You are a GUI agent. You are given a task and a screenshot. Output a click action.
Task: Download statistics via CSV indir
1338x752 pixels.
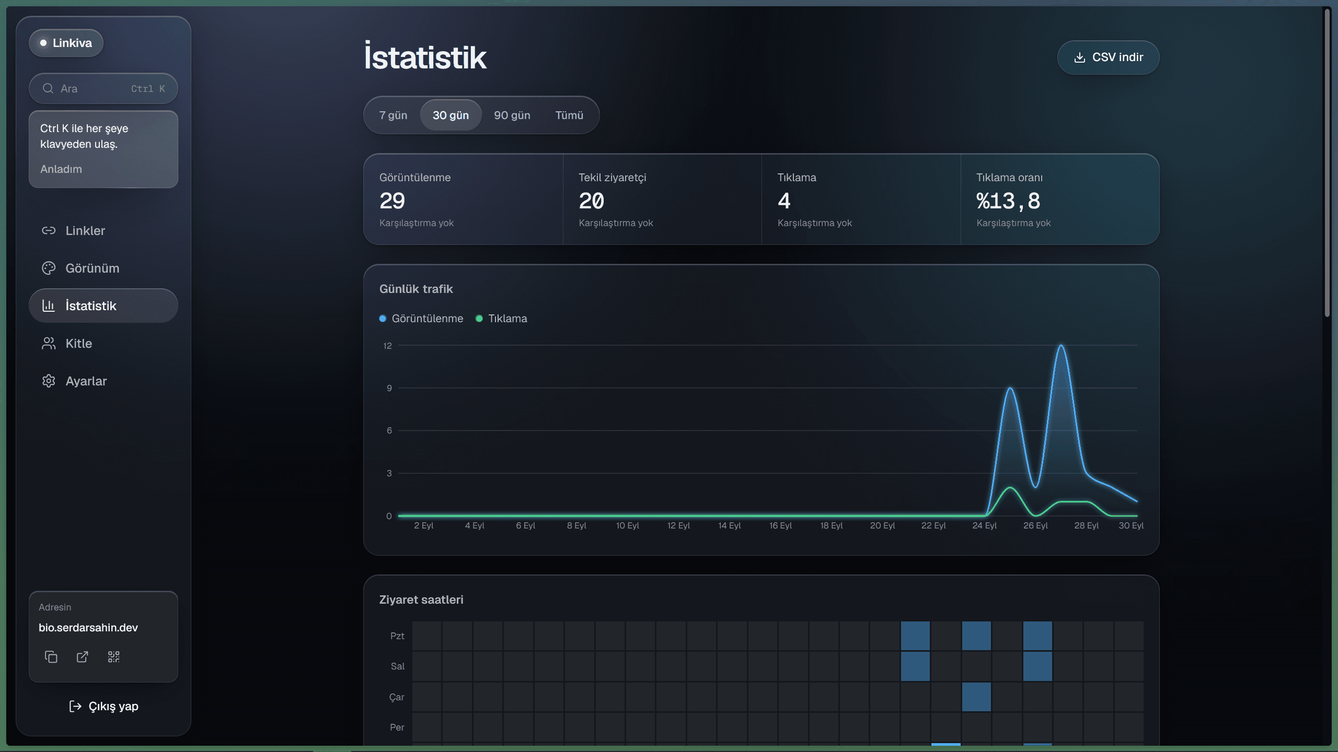[x=1108, y=57]
